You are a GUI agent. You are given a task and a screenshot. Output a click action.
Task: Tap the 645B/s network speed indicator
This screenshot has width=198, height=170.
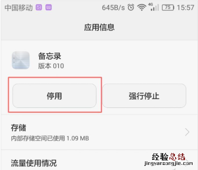(x=113, y=8)
